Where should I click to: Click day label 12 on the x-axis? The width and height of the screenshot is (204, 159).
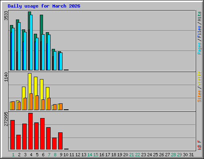[x=78, y=155]
